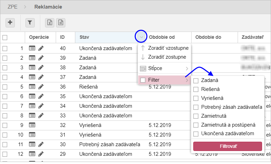Open detail icon for row ID 32
Viewport: 271px width, 164px height.
pos(32,125)
